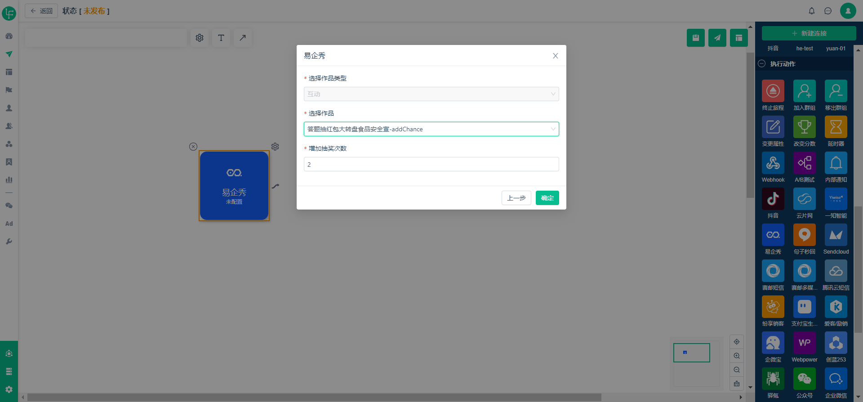Open the 选择作品类型 dropdown
This screenshot has width=863, height=402.
tap(431, 94)
